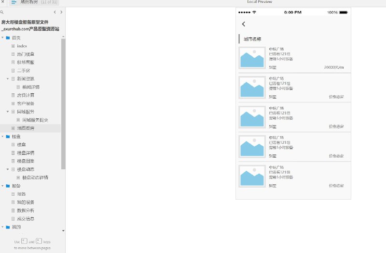This screenshot has width=386, height=253.
Task: Collapse the 楼盘 folder
Action: (x=2, y=137)
